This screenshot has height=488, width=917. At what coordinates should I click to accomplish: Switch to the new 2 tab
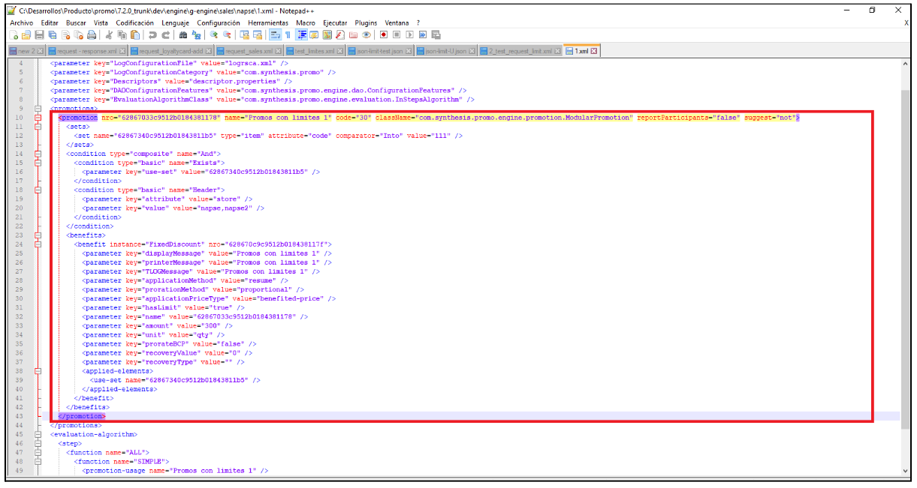pos(27,51)
